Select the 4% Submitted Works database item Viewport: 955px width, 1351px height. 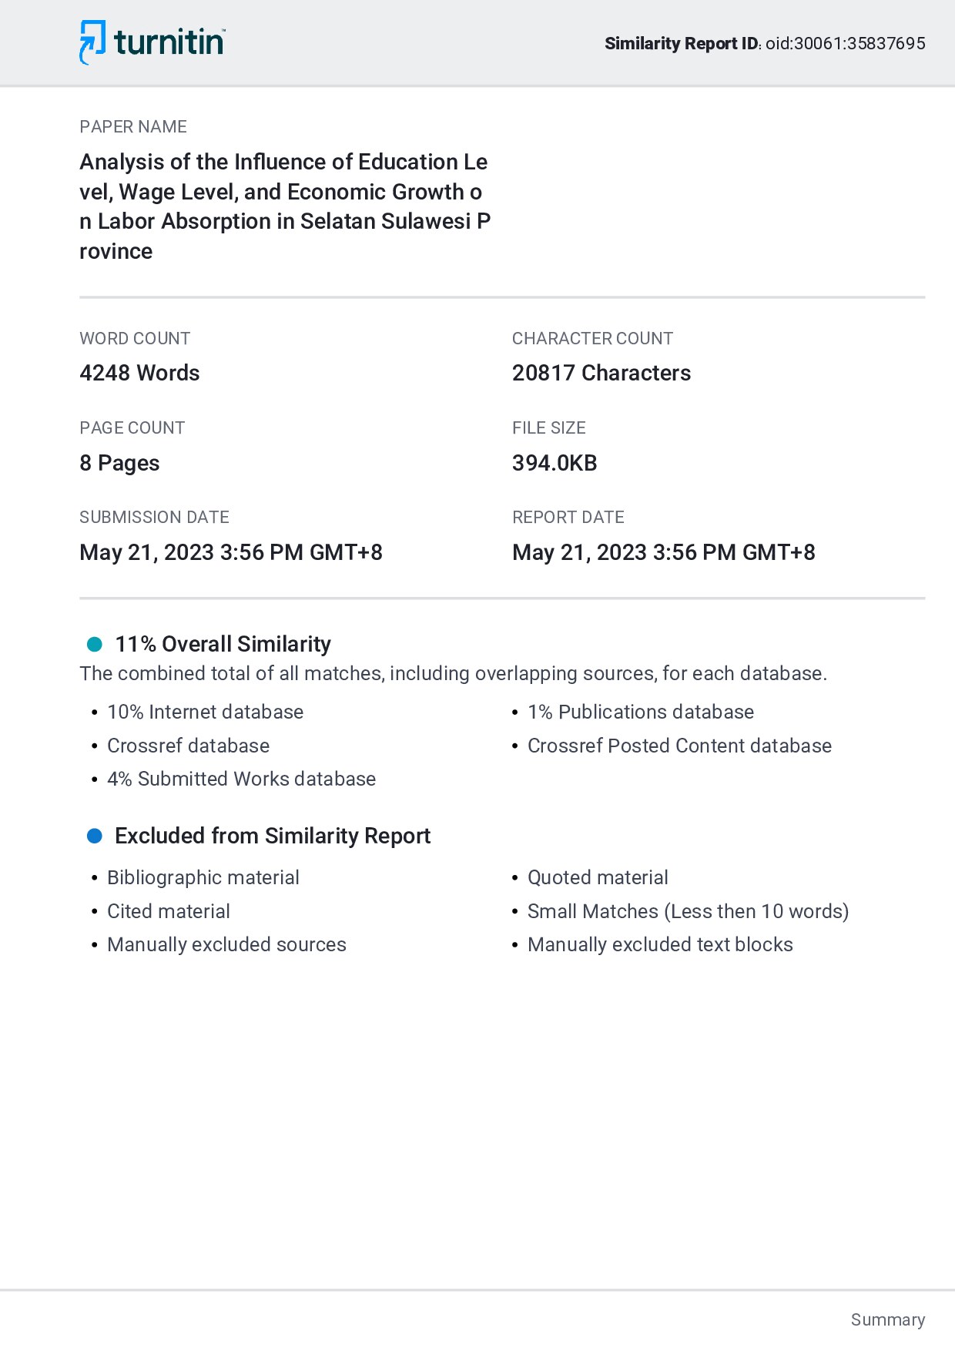(241, 779)
